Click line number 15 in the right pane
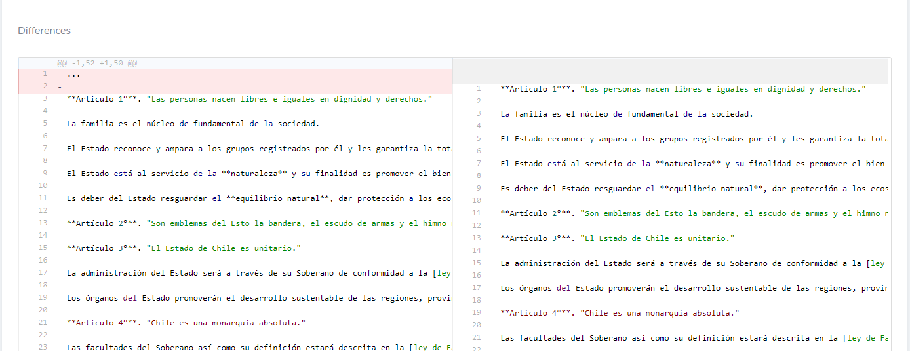This screenshot has height=351, width=910. [477, 263]
